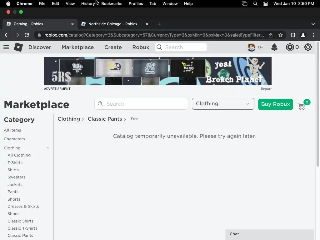Screen dimensions: 320x240
Task: Go back with the browser back arrow
Action: click(7, 35)
